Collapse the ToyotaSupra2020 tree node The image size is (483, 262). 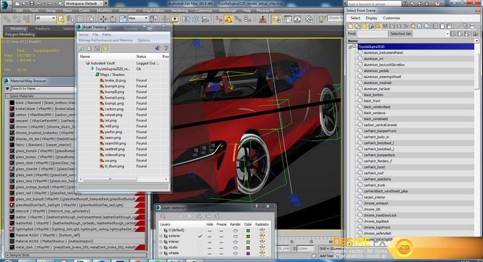[350, 46]
